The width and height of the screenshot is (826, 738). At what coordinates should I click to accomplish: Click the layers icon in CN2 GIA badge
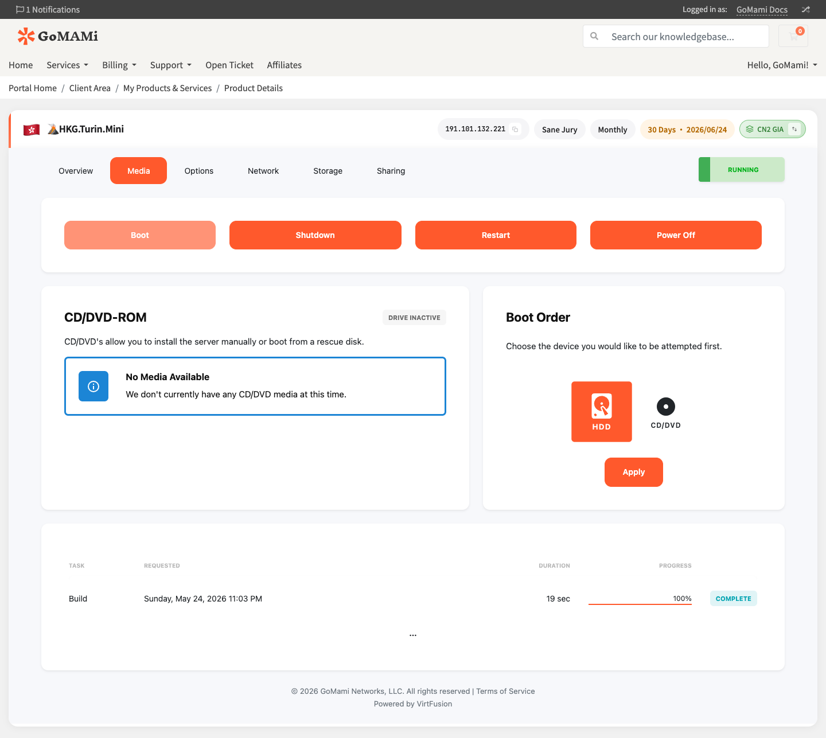tap(750, 130)
